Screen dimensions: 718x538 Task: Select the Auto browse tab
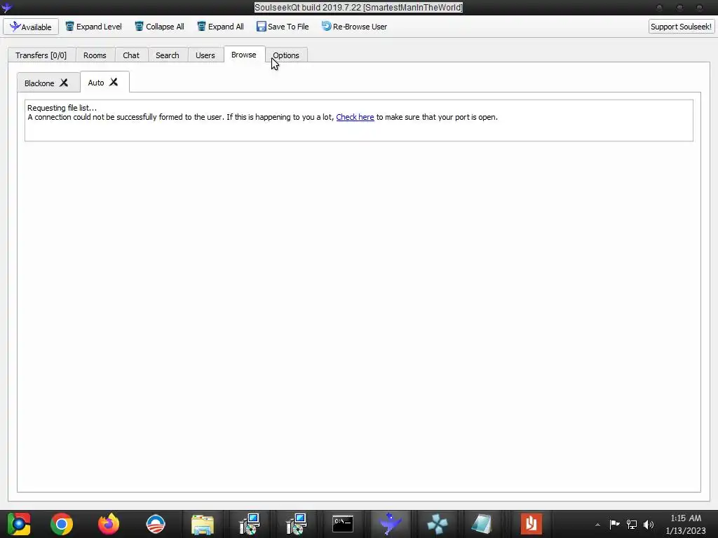click(x=96, y=83)
